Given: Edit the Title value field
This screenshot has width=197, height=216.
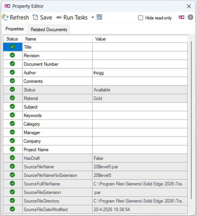Looking at the screenshot, I should pyautogui.click(x=140, y=47).
